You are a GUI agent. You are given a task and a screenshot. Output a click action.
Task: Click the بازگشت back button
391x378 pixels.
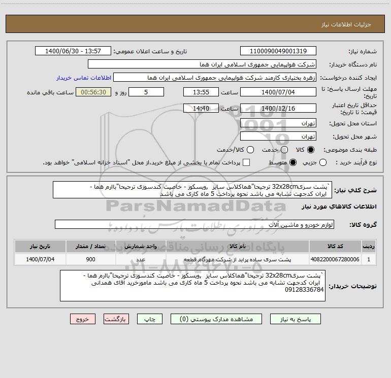[116, 319]
